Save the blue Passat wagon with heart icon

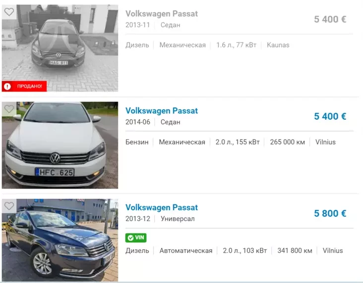pos(9,206)
